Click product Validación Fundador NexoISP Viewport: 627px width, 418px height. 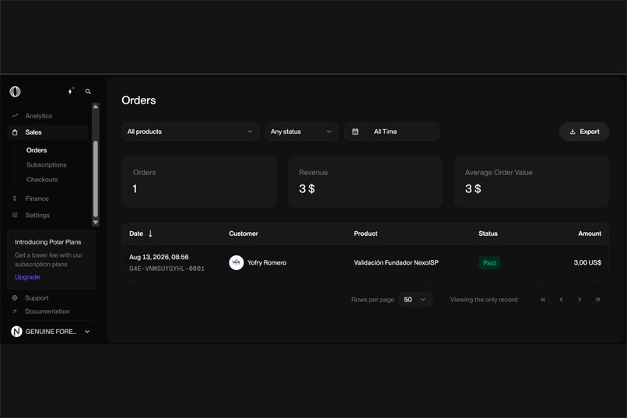click(x=396, y=263)
